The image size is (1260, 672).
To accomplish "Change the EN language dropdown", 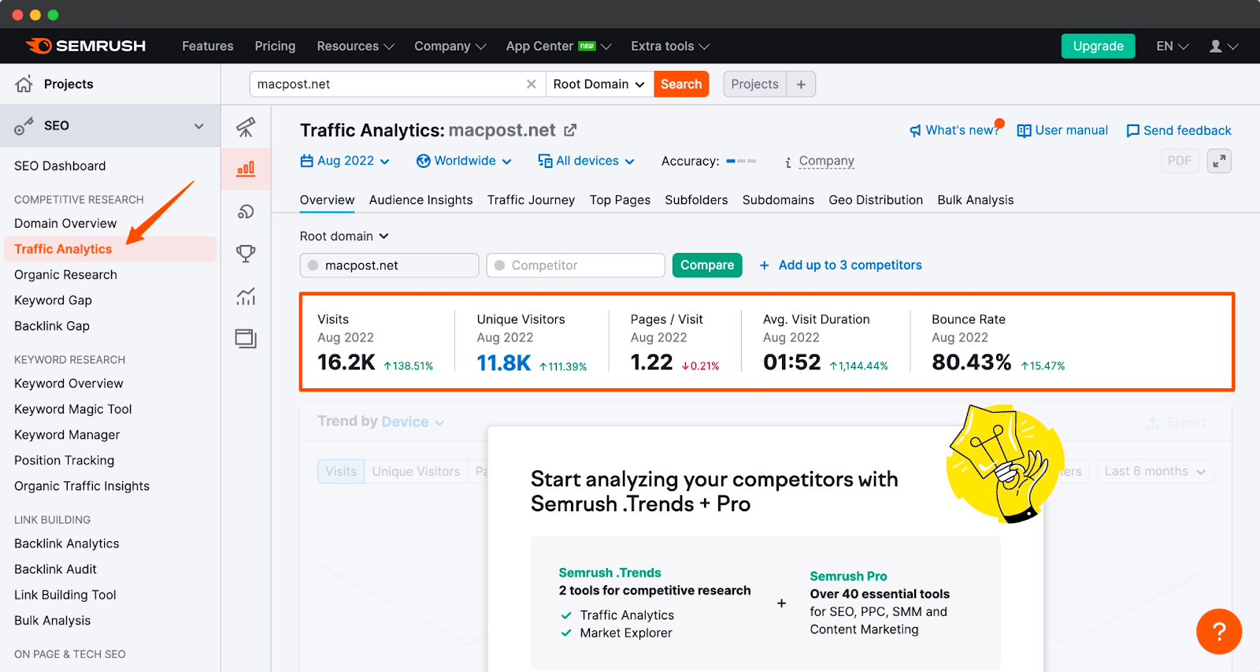I will [1173, 46].
